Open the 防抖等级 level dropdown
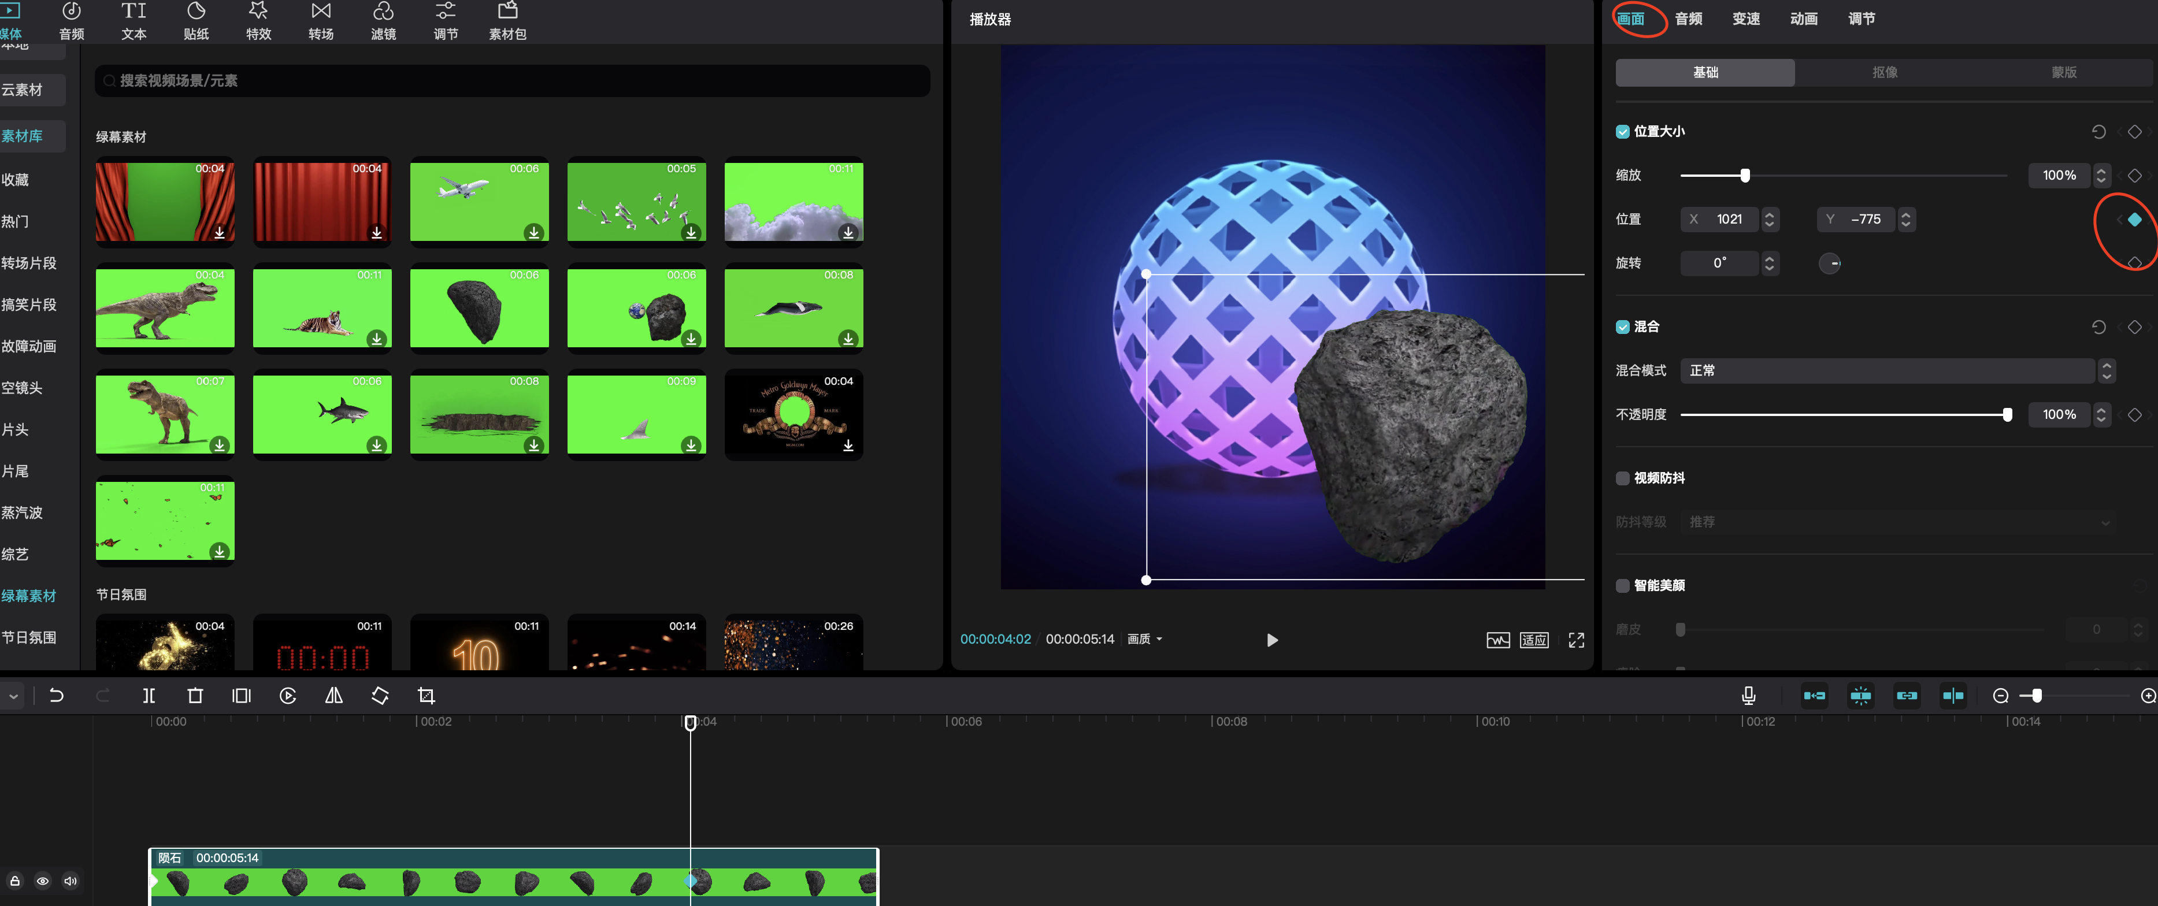 coord(1897,522)
